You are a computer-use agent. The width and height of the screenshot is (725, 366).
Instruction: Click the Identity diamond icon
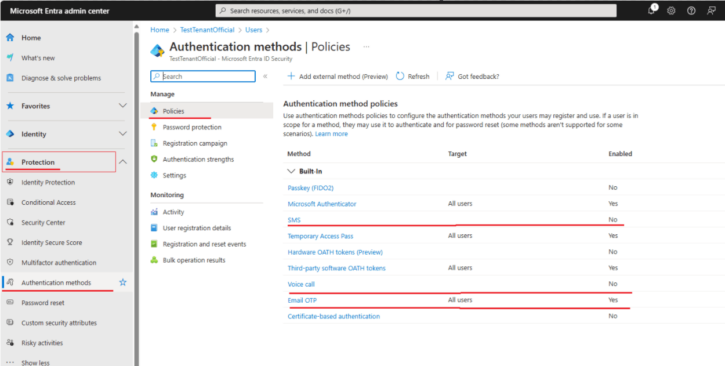pos(10,134)
